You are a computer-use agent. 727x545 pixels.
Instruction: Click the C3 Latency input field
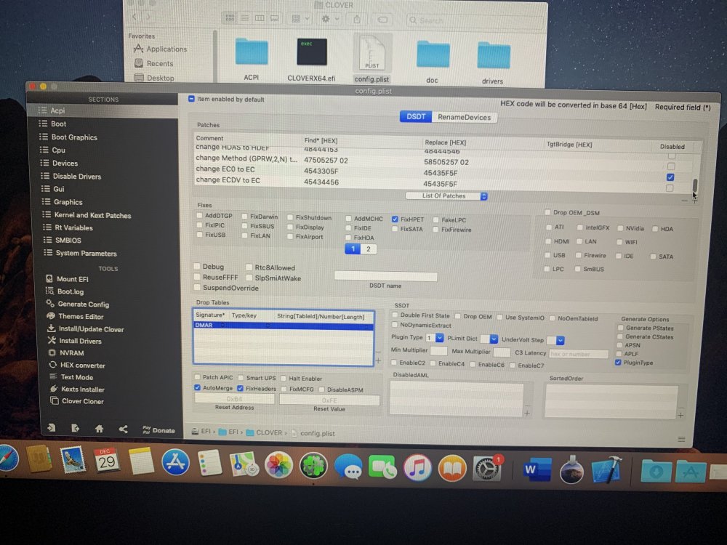point(578,354)
